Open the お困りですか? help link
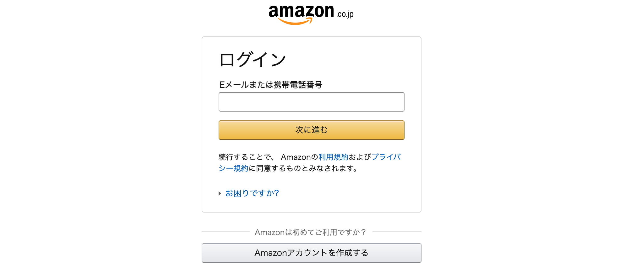 252,193
